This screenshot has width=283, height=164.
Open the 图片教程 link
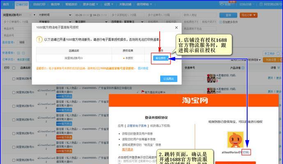(x=143, y=68)
